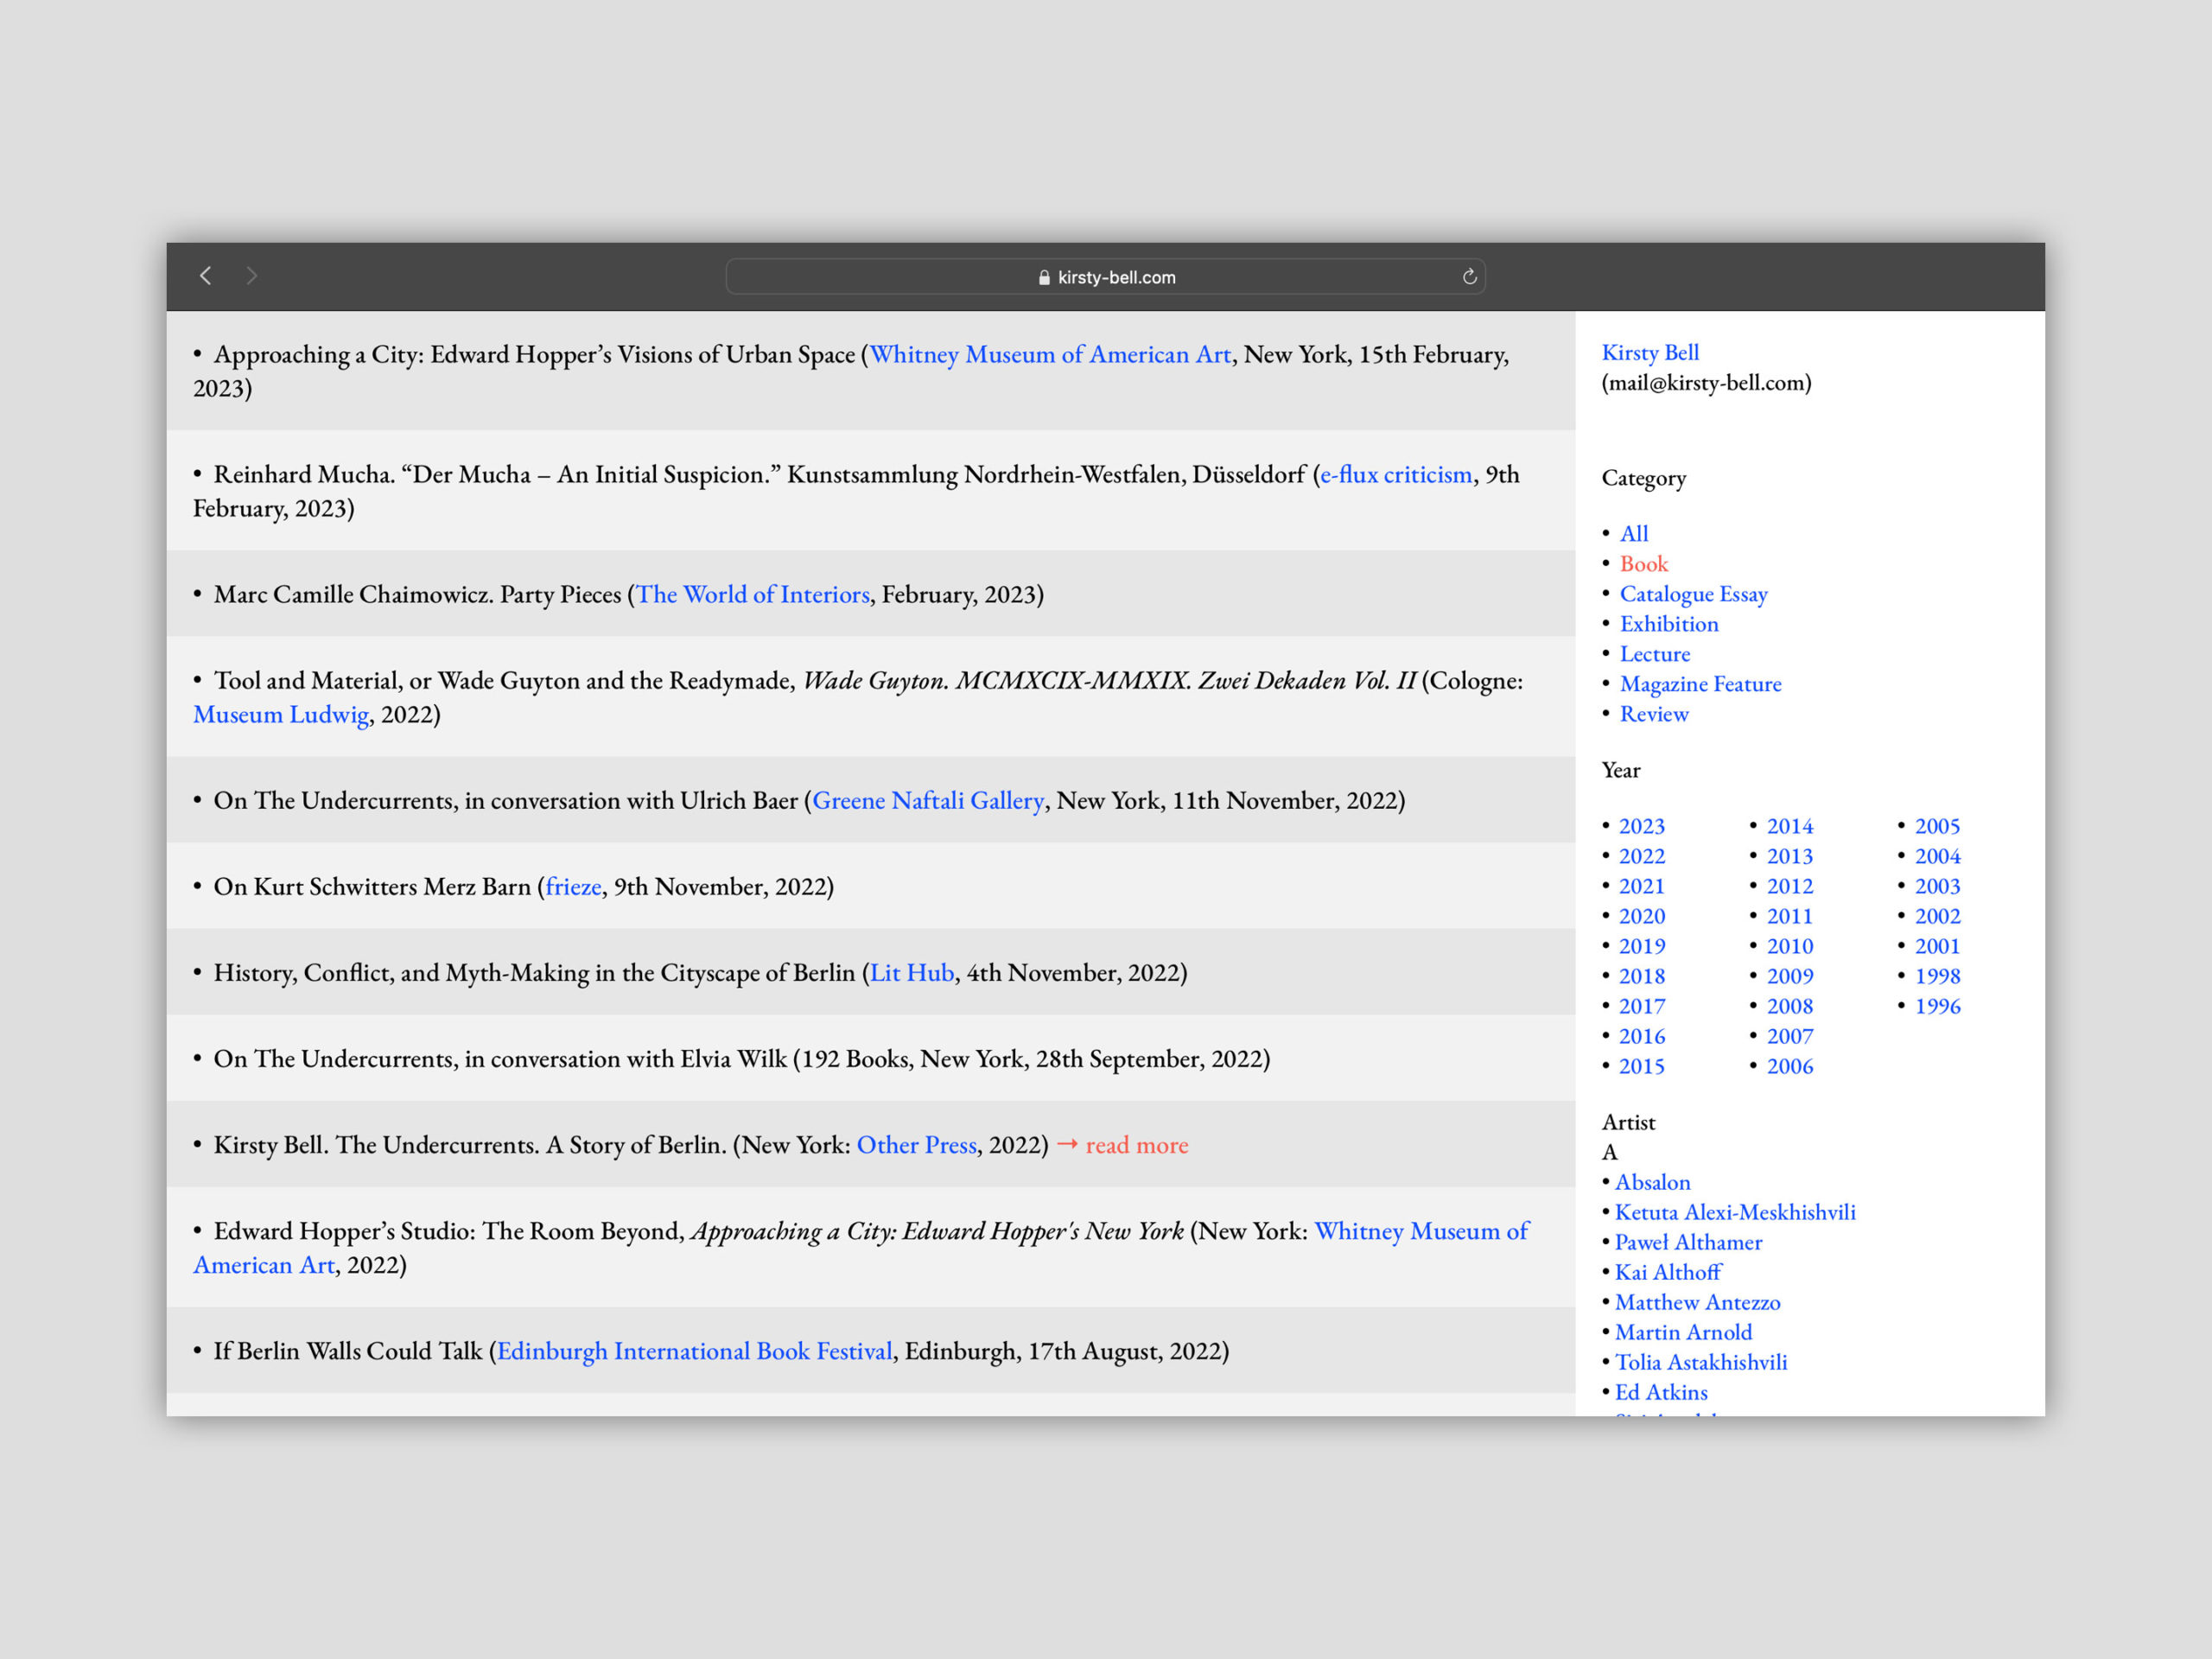This screenshot has height=1659, width=2212.
Task: Filter entries by year 2018
Action: [1642, 976]
